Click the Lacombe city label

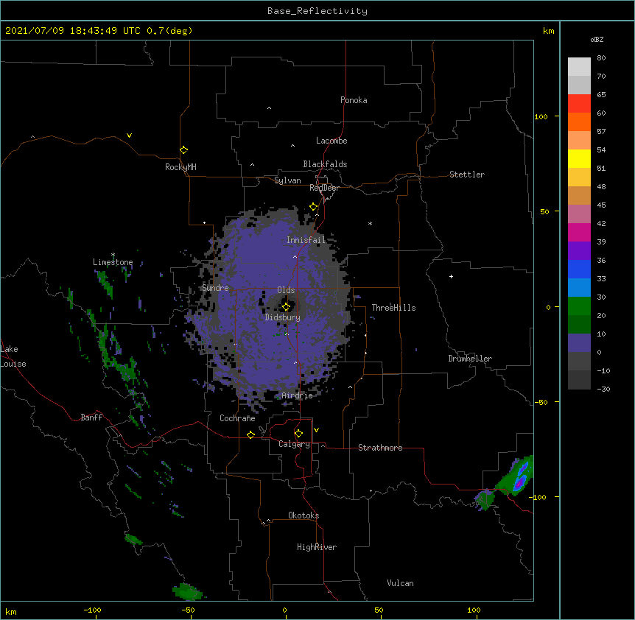(331, 141)
